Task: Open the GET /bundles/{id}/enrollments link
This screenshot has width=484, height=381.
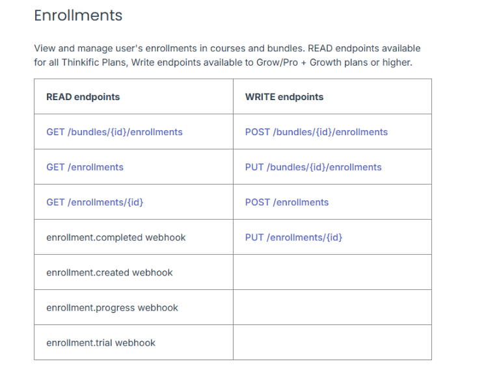Action: click(114, 132)
